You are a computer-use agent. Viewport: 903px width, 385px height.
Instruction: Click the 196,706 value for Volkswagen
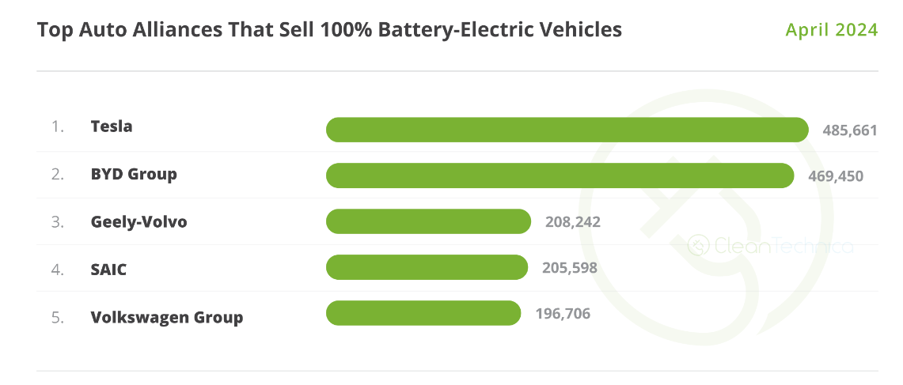(x=563, y=314)
